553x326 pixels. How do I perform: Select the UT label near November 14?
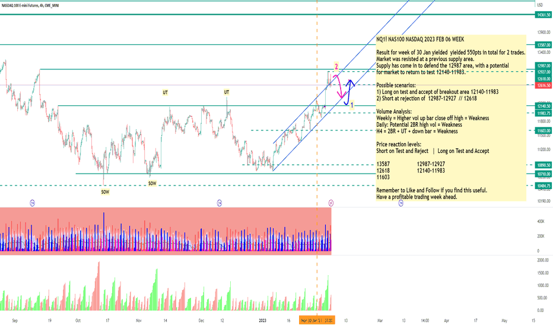pyautogui.click(x=165, y=92)
